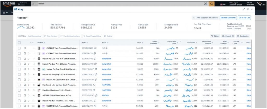The width and height of the screenshot is (267, 109).
Task: Click the Run Listing Analyzer button
Action: point(70,36)
